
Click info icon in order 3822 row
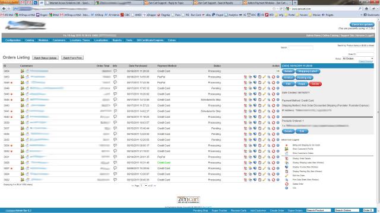(x=278, y=180)
